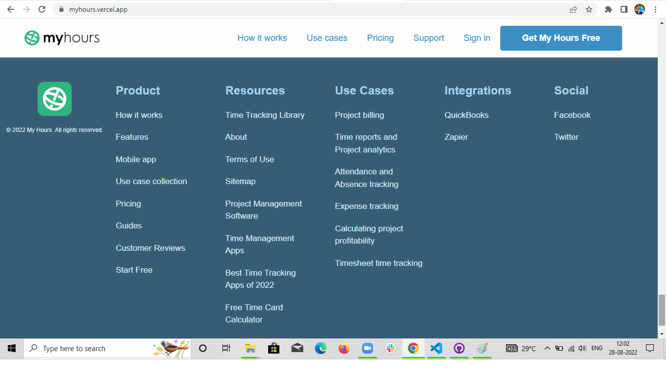Open File Explorer from taskbar
Screen dimensions: 666x374
[x=250, y=348]
